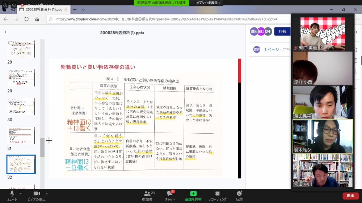Click the green share screen icon

click(193, 194)
